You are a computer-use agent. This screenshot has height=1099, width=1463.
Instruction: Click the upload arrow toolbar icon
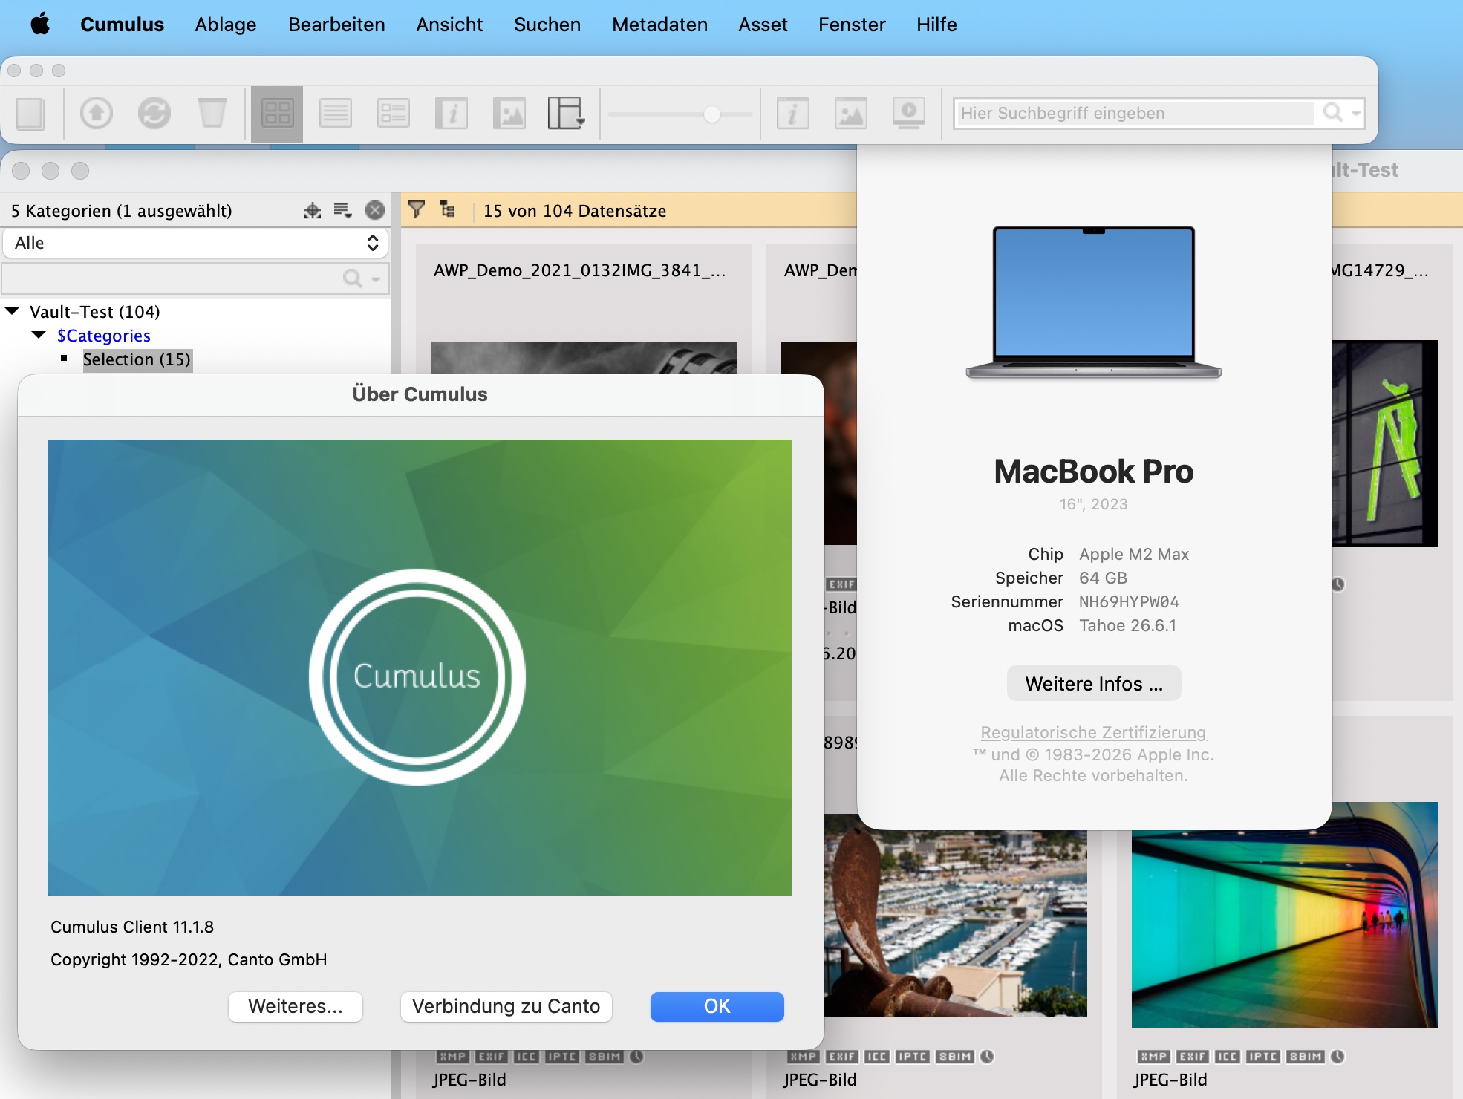coord(97,114)
